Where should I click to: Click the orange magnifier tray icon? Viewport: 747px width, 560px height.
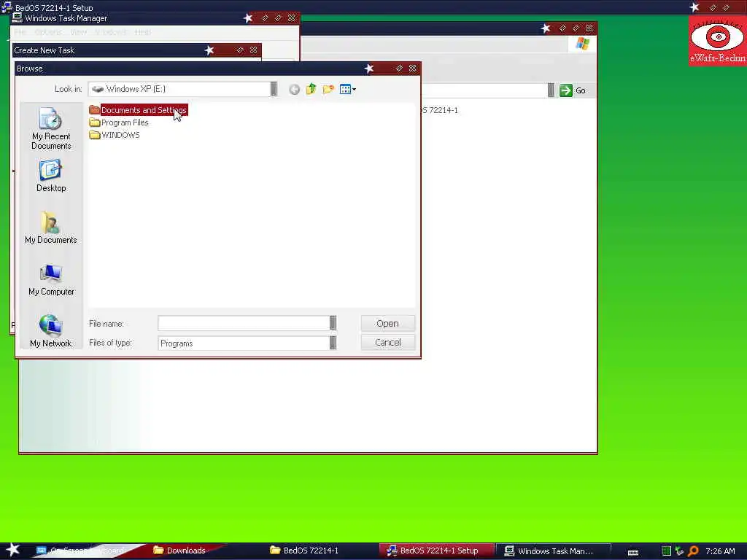point(693,551)
